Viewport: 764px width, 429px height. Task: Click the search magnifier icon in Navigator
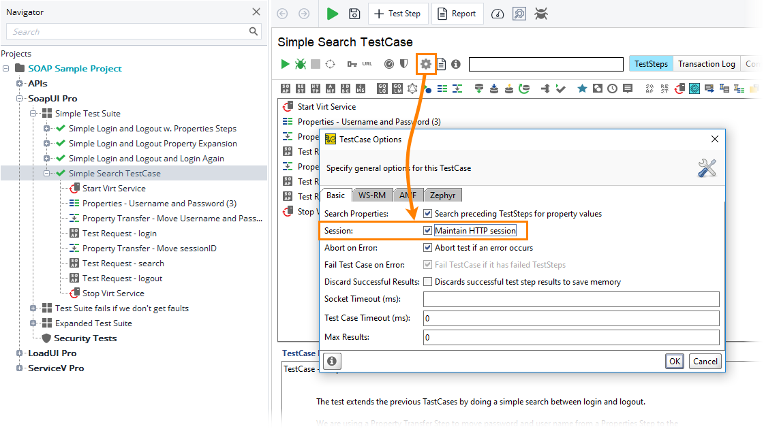[x=254, y=31]
